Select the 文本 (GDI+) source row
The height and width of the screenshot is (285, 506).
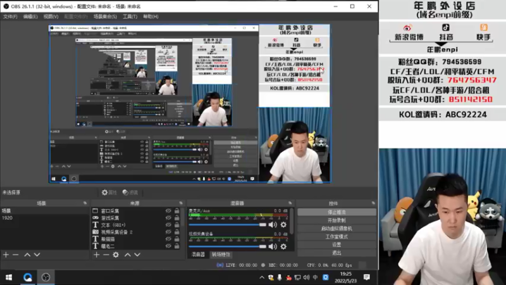(137, 225)
